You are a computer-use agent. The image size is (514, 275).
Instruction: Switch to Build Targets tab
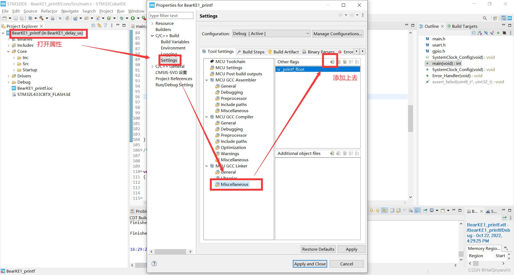tap(462, 26)
